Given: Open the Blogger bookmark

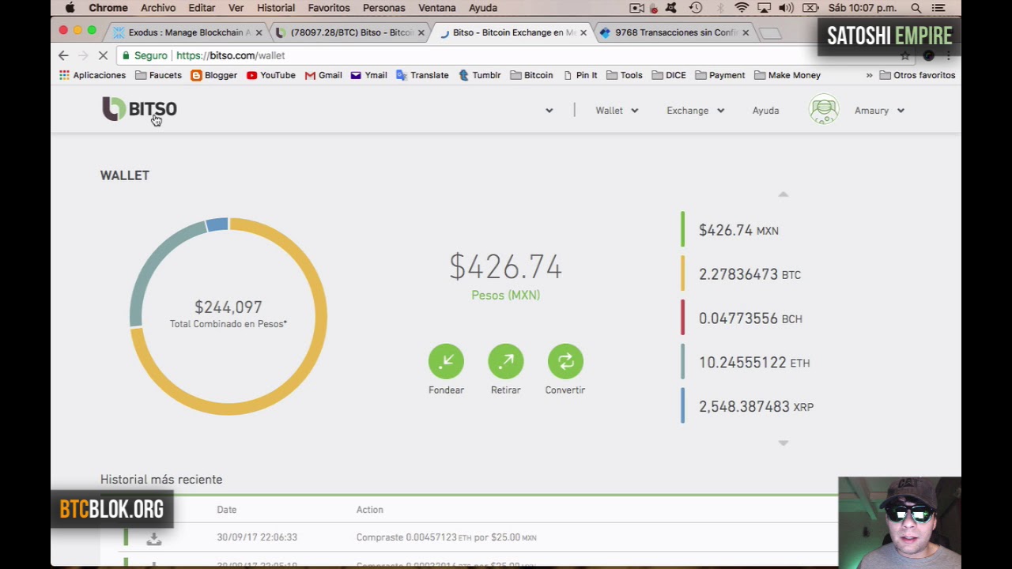Looking at the screenshot, I should [x=213, y=75].
